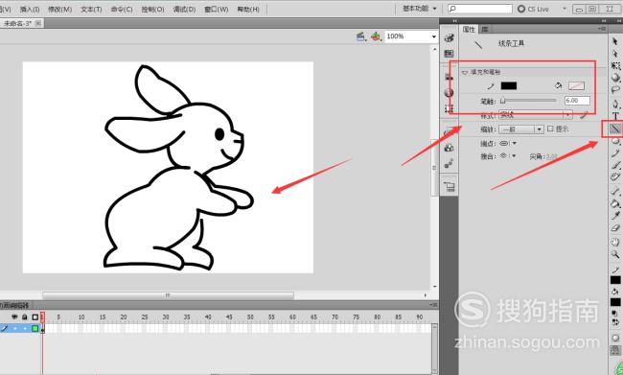623x375 pixels.
Task: Open the 窗口(W) menu
Action: 217,10
